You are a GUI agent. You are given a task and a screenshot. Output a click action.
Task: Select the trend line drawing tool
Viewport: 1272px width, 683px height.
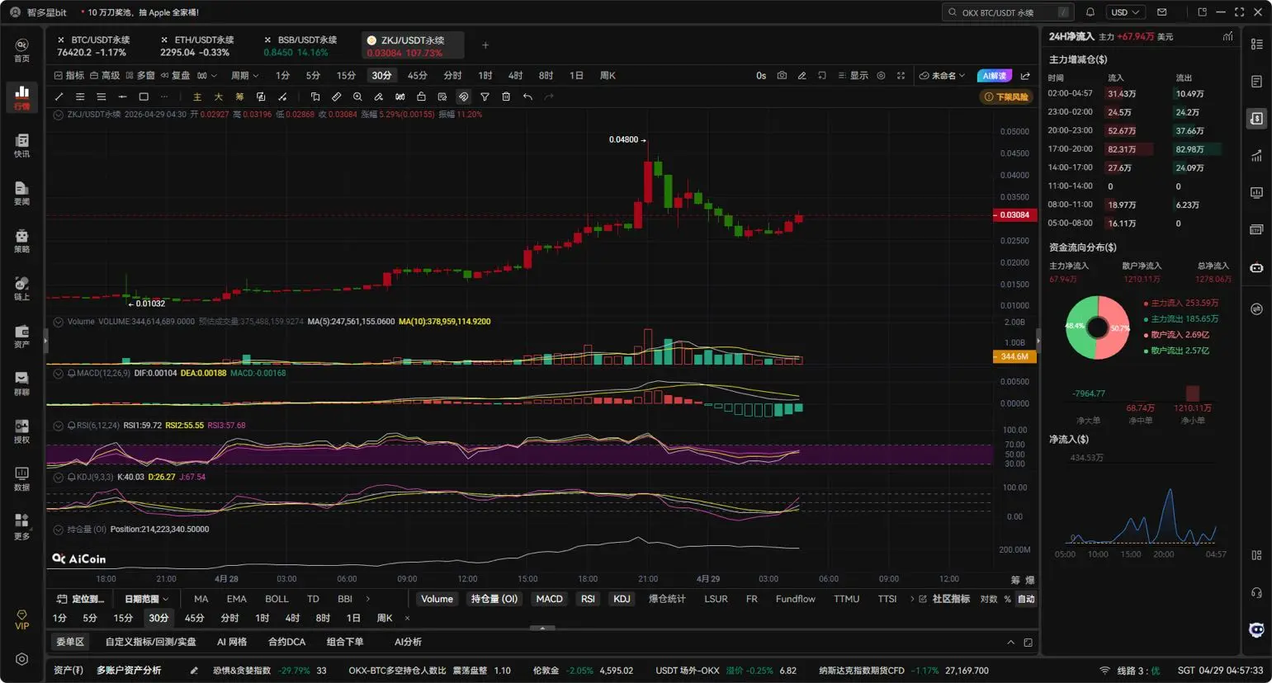coord(59,97)
